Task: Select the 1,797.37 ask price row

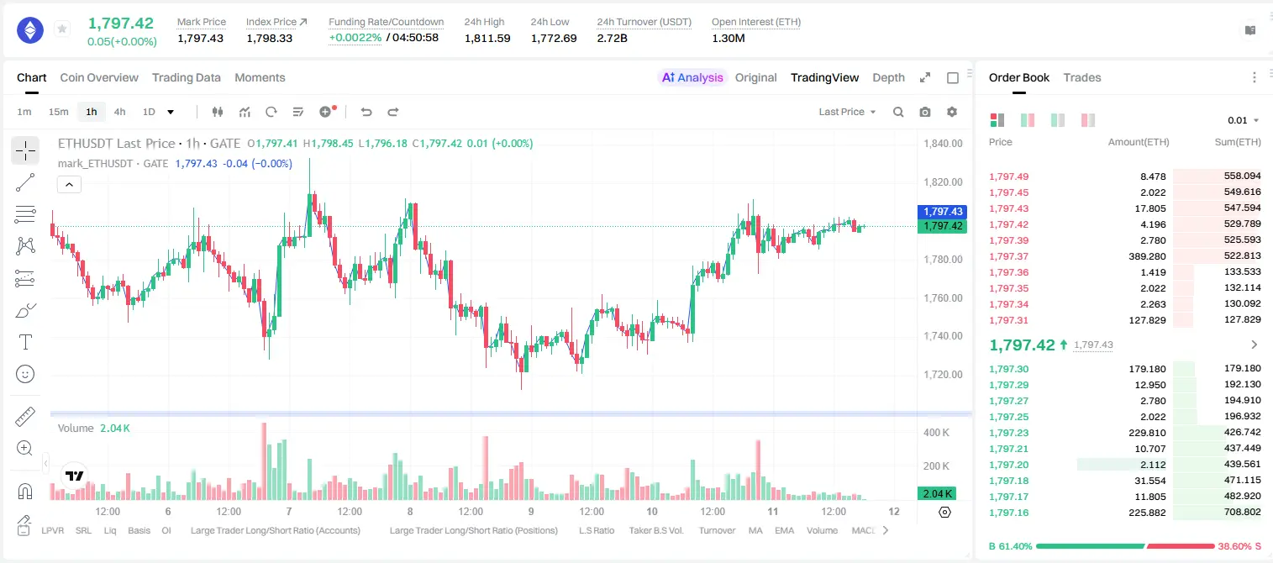Action: [1125, 256]
